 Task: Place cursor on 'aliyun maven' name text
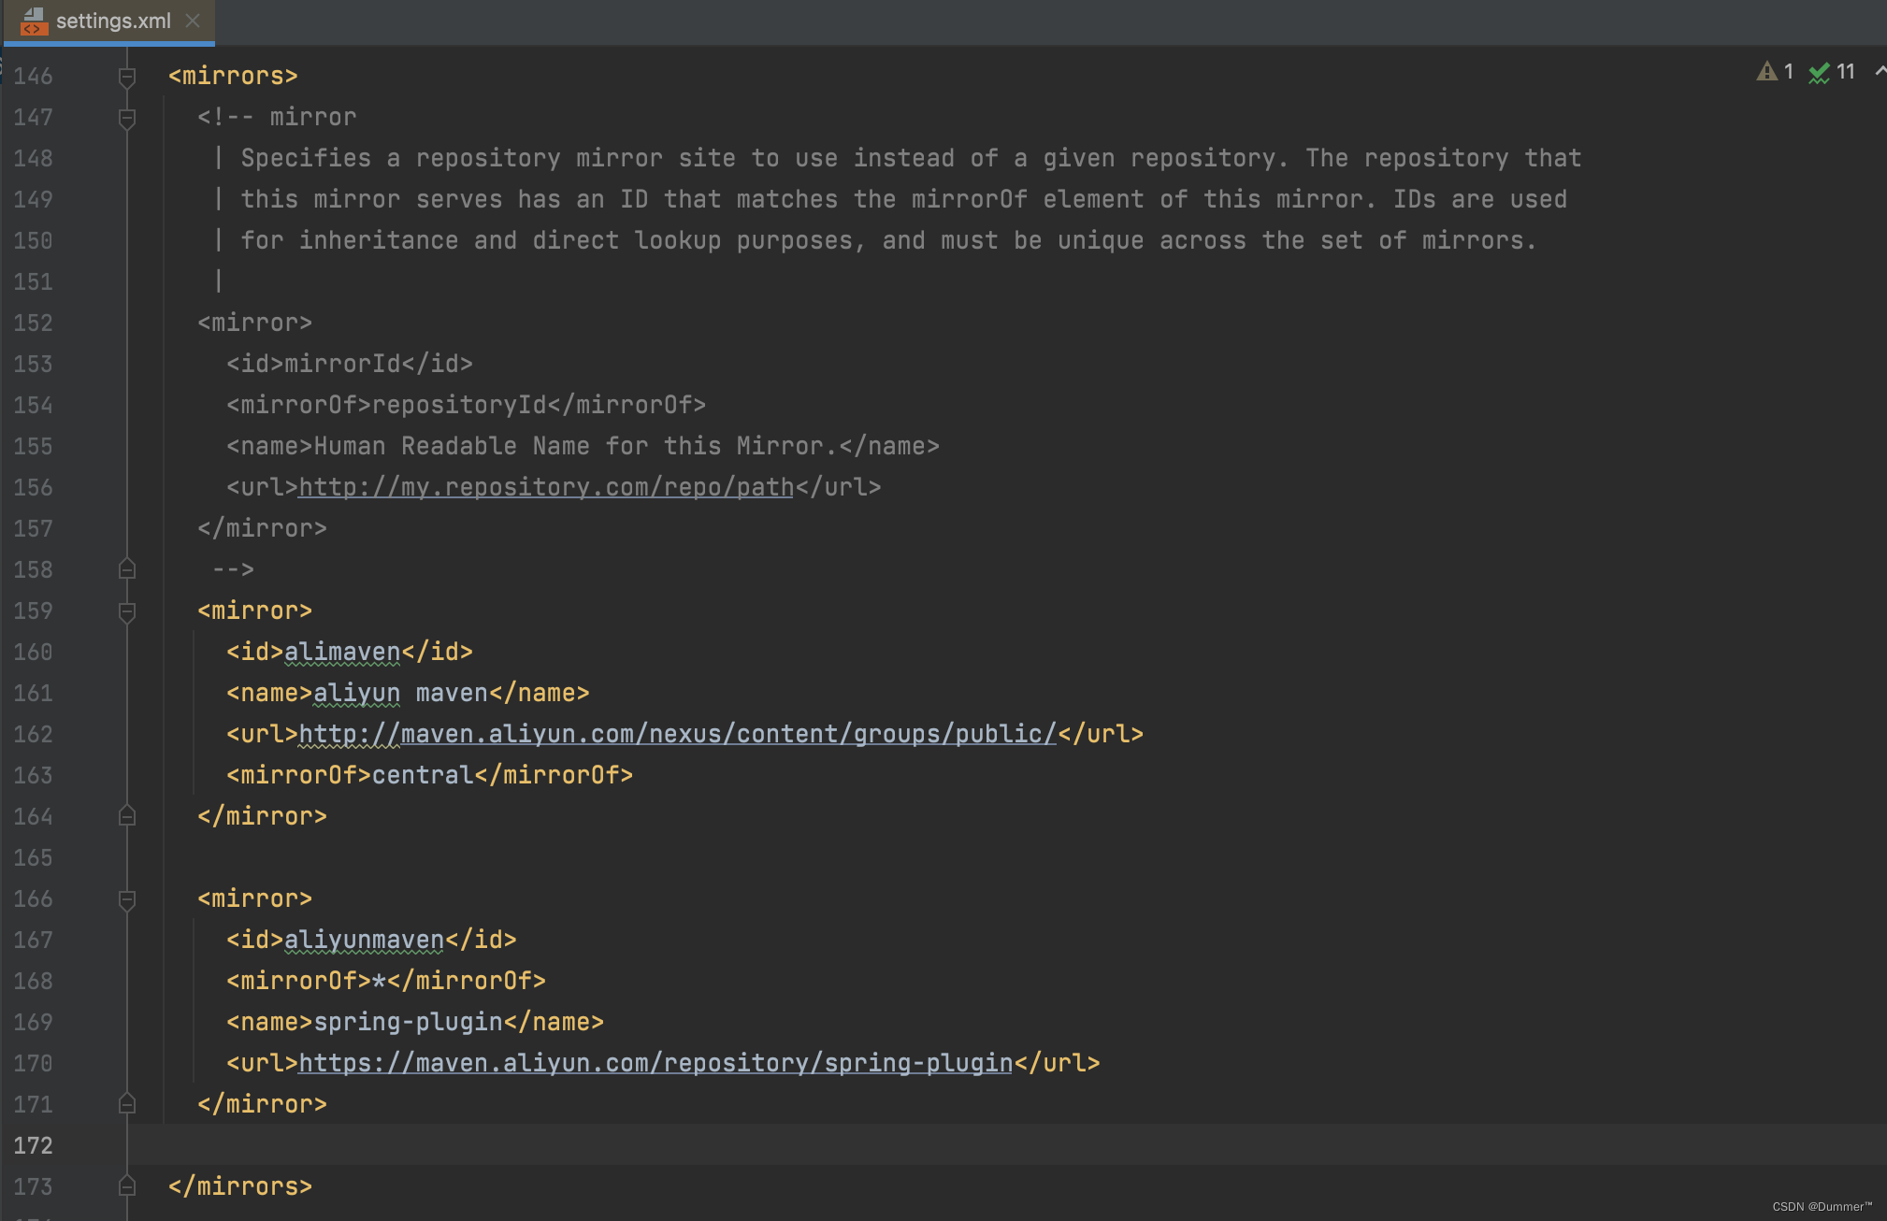(x=400, y=693)
